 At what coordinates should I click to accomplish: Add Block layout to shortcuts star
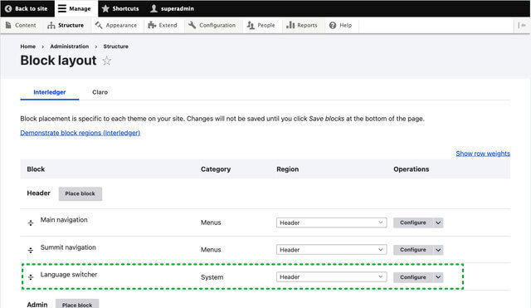tap(107, 61)
